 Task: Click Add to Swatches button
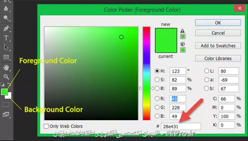[218, 45]
